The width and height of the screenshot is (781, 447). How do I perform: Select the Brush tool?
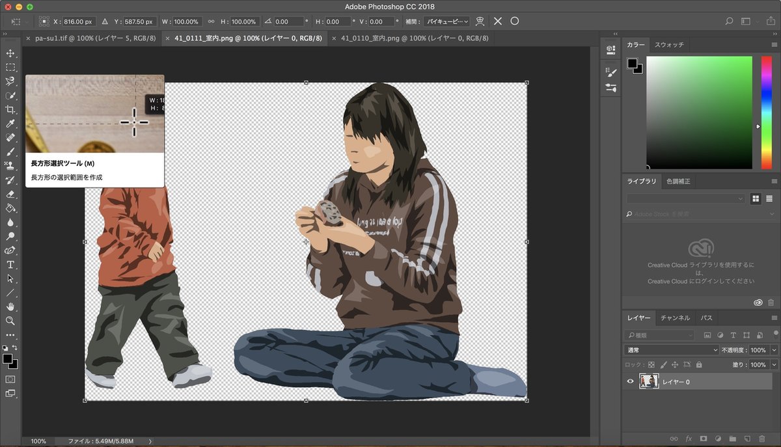pyautogui.click(x=10, y=152)
